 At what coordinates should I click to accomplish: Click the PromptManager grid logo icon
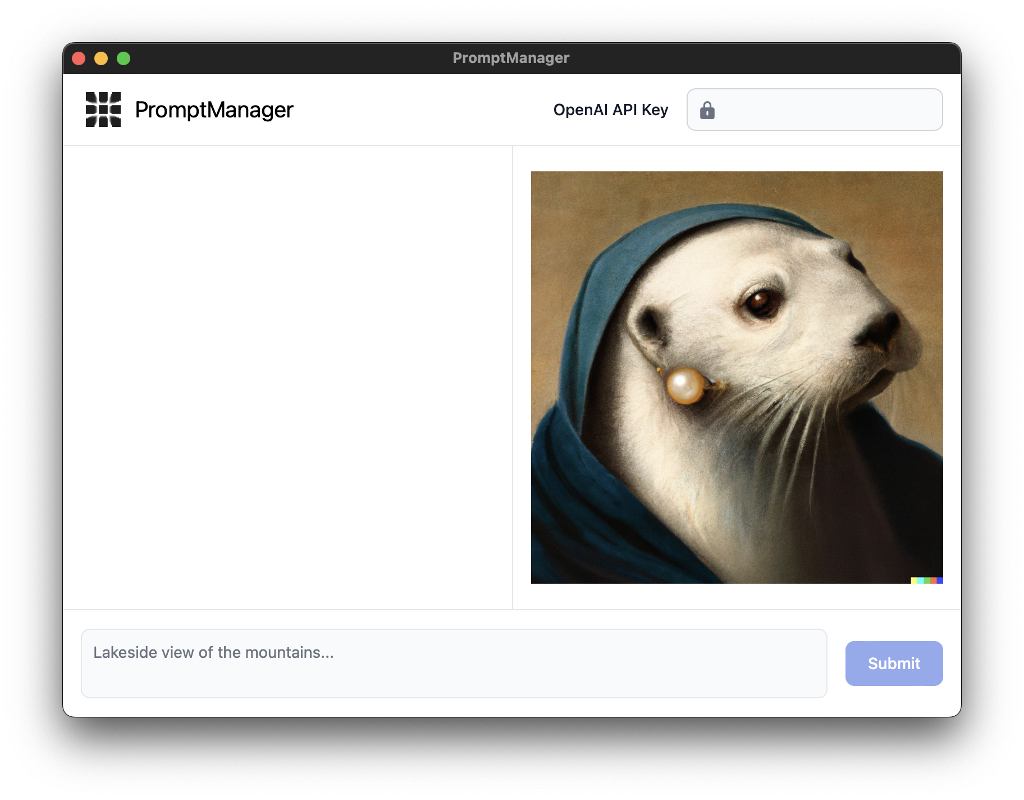[103, 110]
